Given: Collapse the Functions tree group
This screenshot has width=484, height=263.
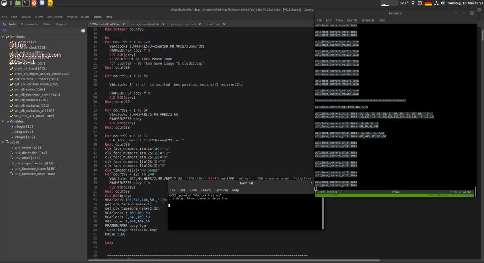Looking at the screenshot, I should (x=3, y=37).
